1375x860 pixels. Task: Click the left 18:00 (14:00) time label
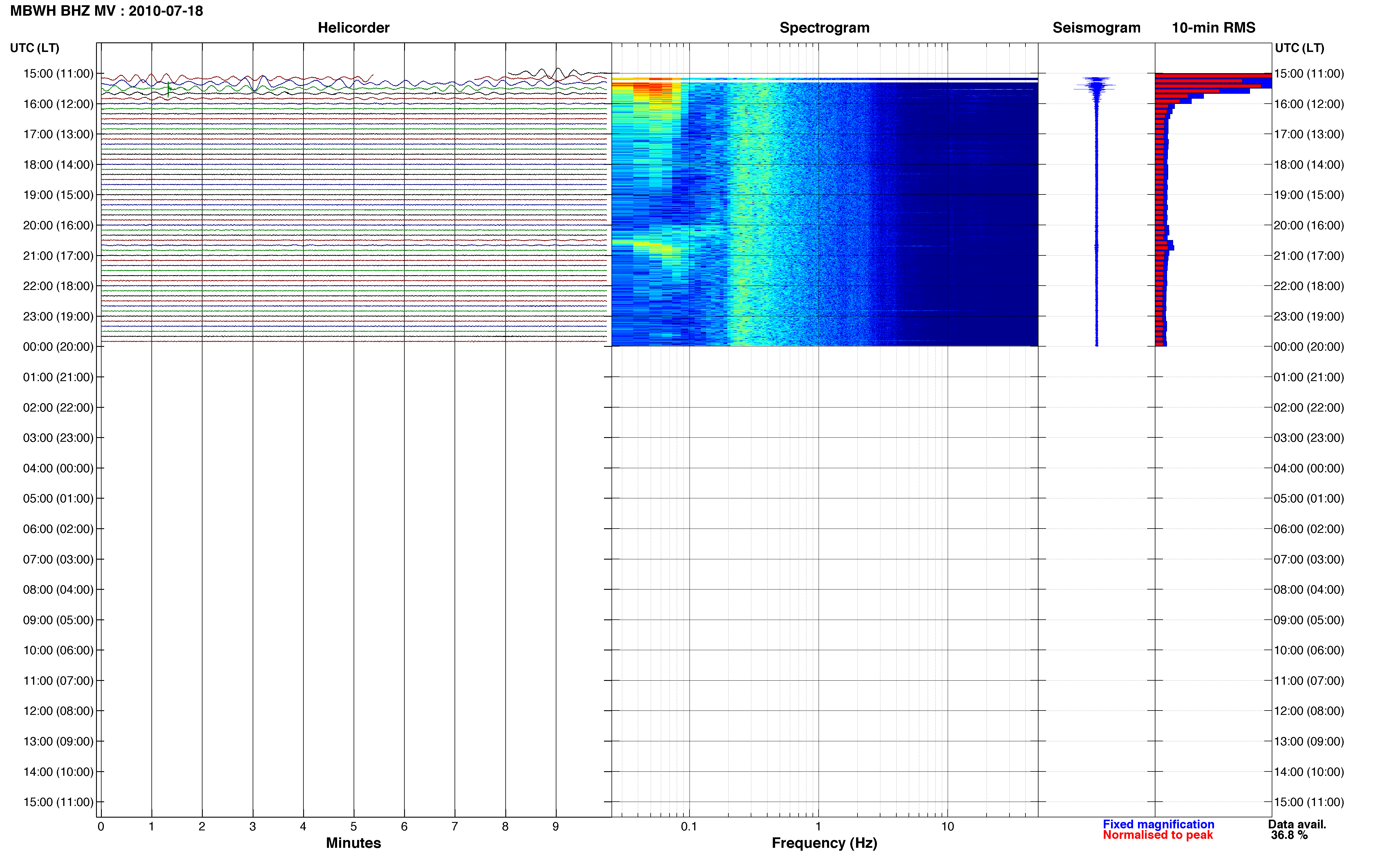pyautogui.click(x=58, y=164)
